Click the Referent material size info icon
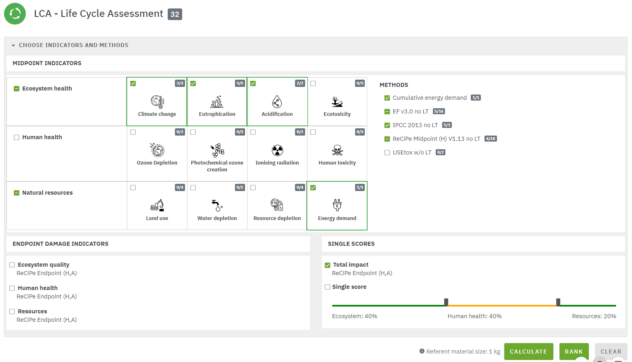Viewport: 632px width, 362px height. 422,351
